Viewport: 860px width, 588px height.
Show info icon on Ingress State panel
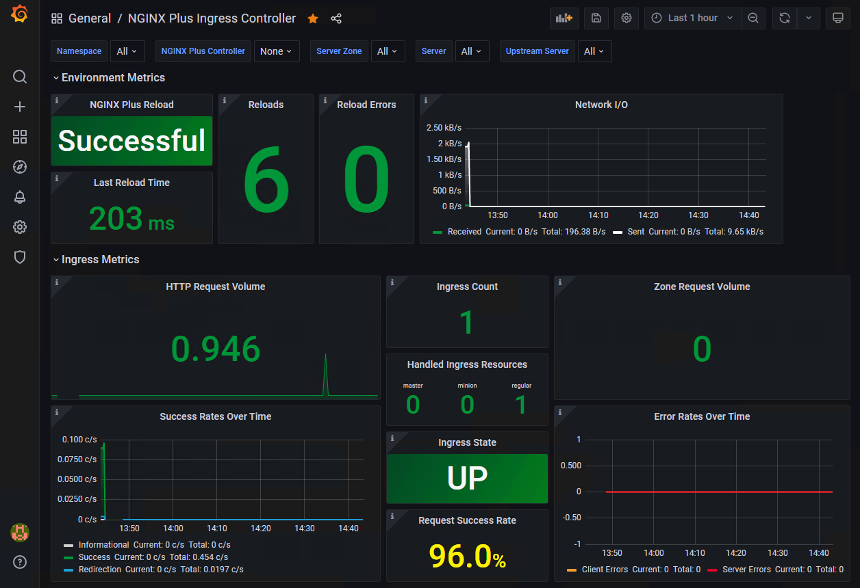392,438
